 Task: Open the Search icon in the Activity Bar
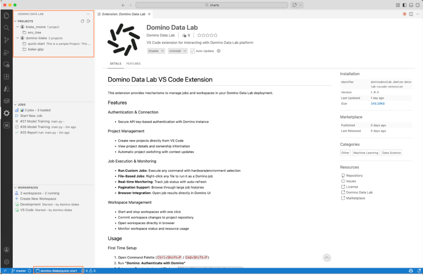point(6,28)
